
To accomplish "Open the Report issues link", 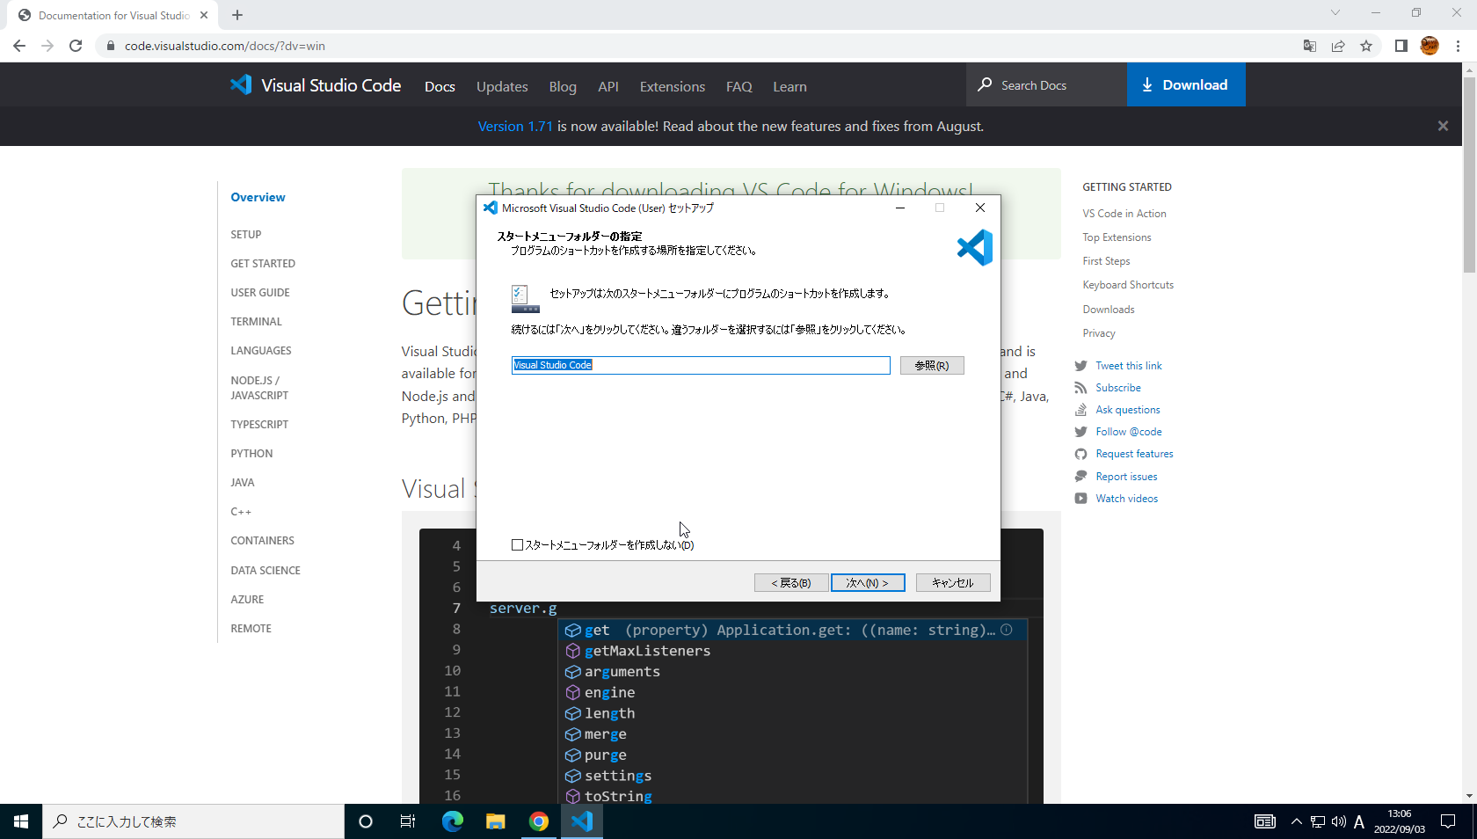I will click(1127, 477).
